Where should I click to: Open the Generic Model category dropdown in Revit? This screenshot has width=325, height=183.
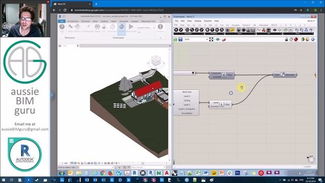[146, 27]
